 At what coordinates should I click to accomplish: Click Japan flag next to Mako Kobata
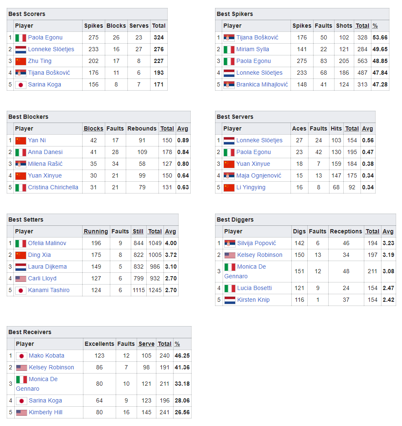21,356
